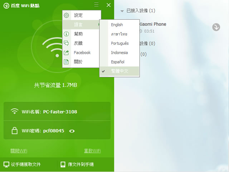Viewport: 229px width, 172px height.
Task: Click the document icon beside 關於
Action: 66,62
